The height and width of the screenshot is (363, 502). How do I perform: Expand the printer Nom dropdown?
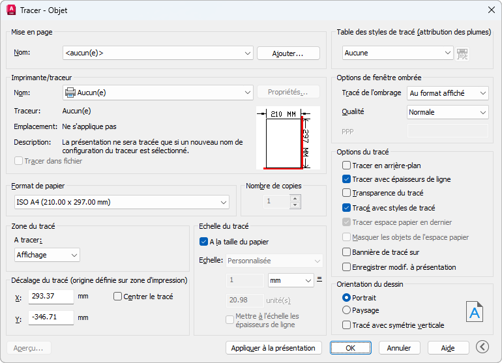click(157, 93)
